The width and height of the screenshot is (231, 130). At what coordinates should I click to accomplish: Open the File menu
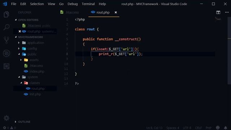14,4
